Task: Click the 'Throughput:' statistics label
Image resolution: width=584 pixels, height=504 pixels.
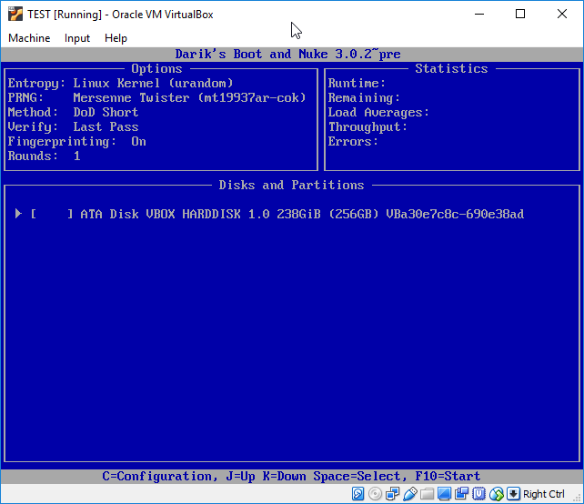Action: point(368,126)
